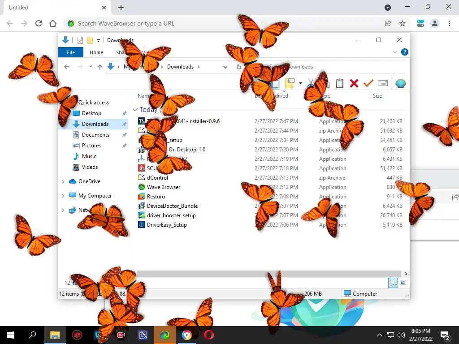Click Downloads in the address path
The width and height of the screenshot is (459, 344).
[180, 67]
